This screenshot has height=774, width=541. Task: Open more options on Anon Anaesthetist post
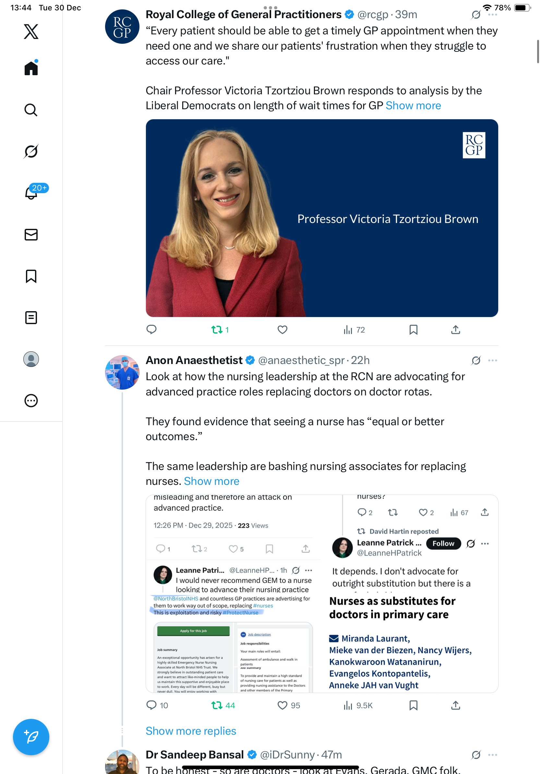tap(492, 360)
